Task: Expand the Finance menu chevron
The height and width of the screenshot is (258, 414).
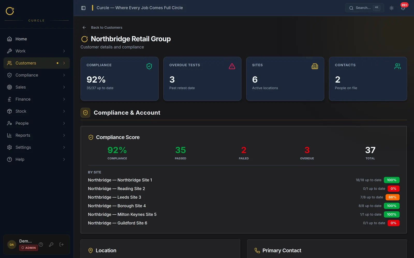Action: 64,99
